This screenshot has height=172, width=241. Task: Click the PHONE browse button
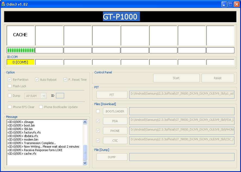[115, 131]
